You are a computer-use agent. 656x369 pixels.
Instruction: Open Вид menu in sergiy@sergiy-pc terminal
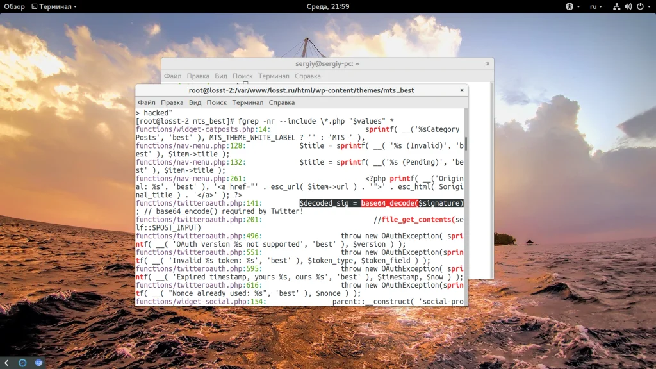click(221, 76)
